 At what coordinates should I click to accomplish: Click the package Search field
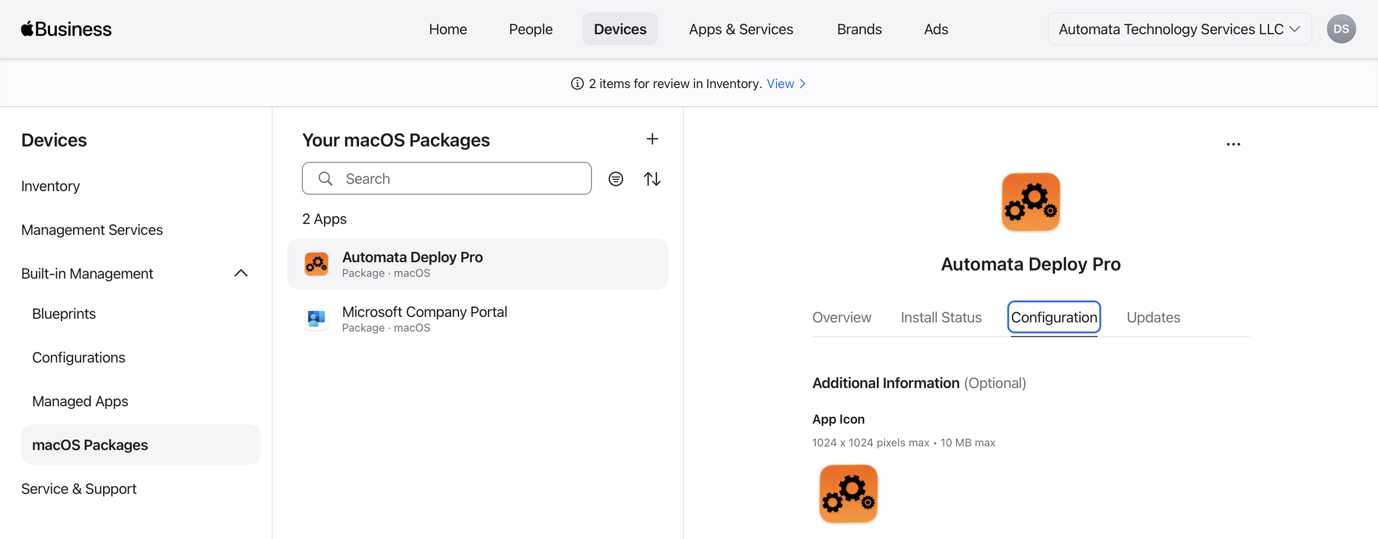click(446, 179)
